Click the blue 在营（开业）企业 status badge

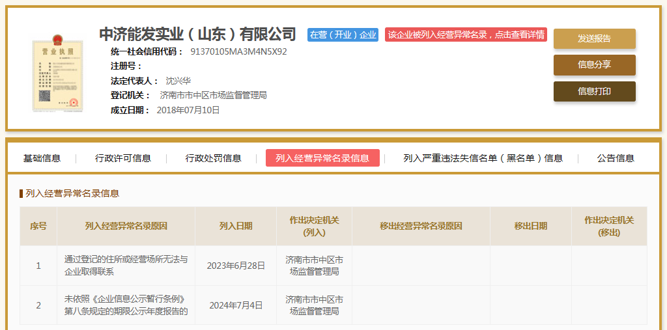pos(343,35)
